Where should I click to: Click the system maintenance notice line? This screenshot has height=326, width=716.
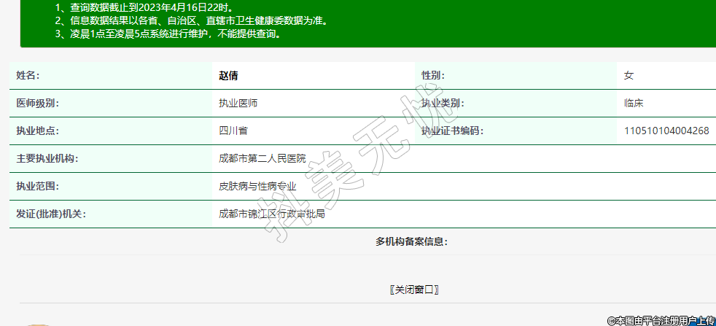[168, 34]
